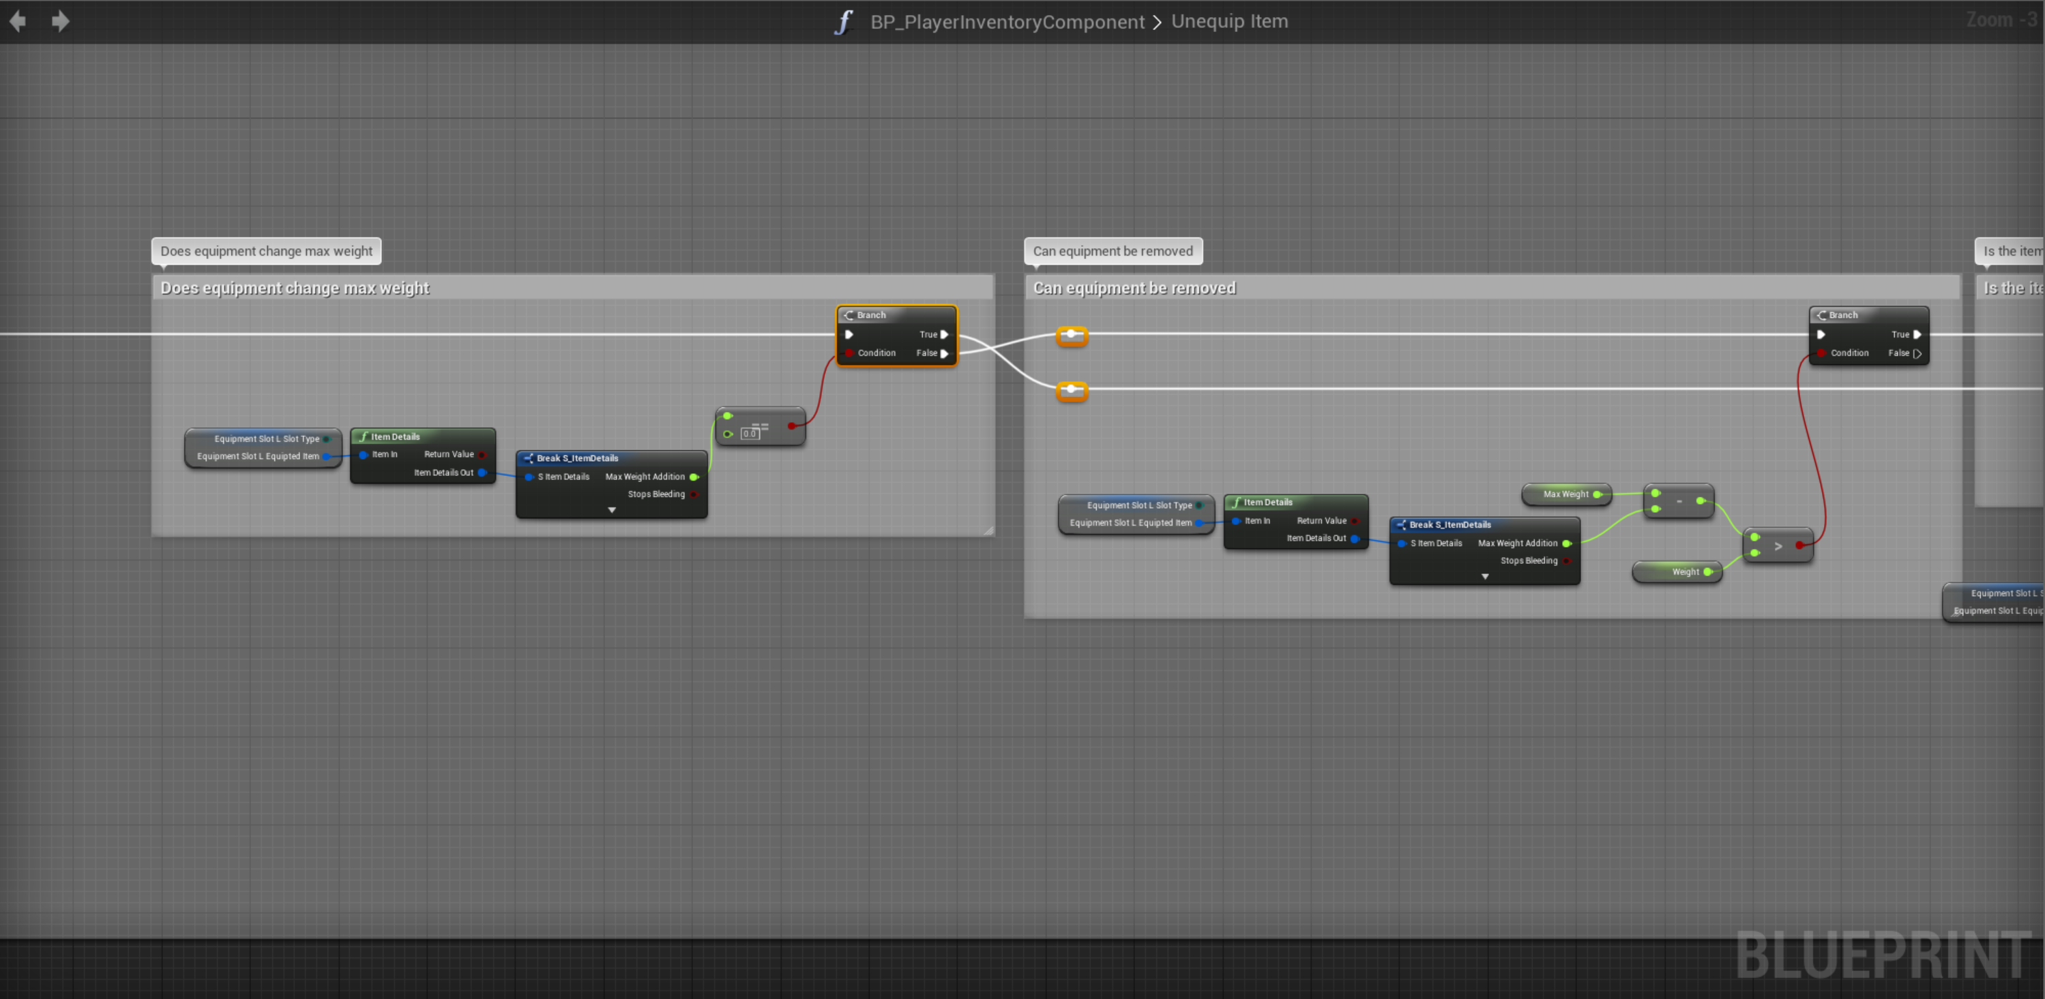Click the 'Does equipment change max weight' comment bubble

tap(266, 251)
